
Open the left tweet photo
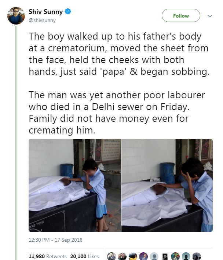point(74,185)
